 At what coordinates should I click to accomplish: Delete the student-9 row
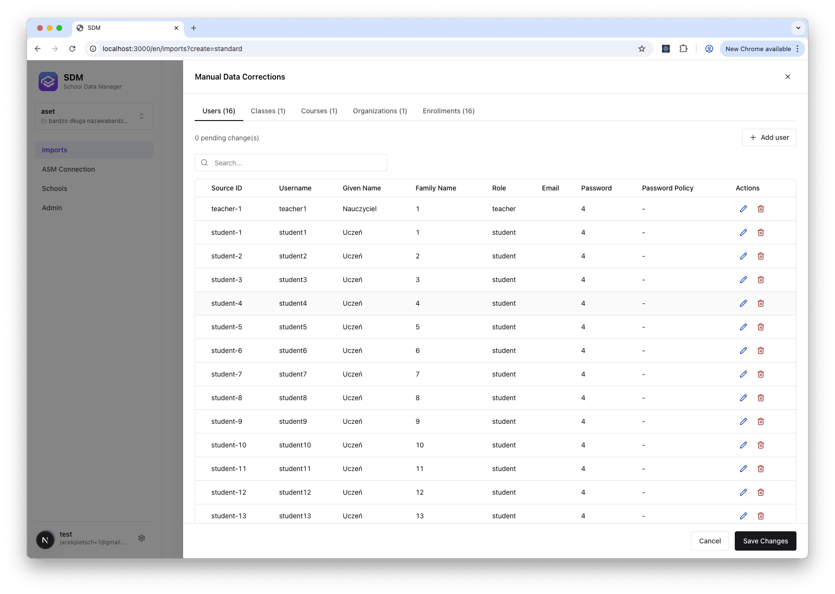[x=761, y=421]
